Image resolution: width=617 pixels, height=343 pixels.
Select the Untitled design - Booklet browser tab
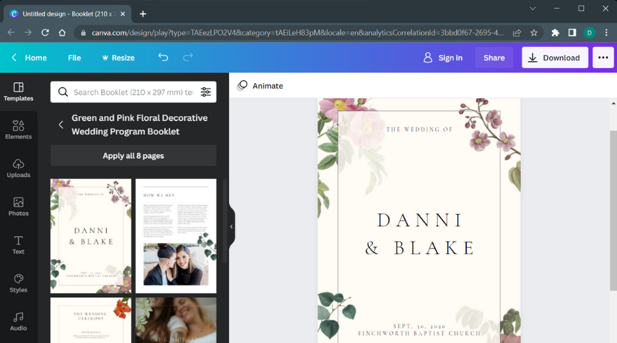pos(67,14)
